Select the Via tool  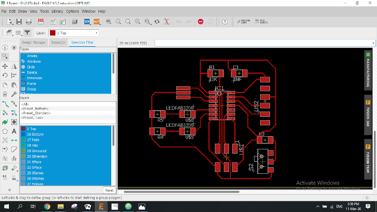pyautogui.click(x=5, y=122)
